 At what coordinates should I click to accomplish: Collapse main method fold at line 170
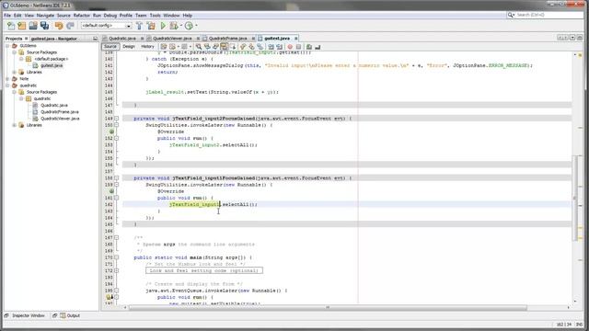[117, 257]
